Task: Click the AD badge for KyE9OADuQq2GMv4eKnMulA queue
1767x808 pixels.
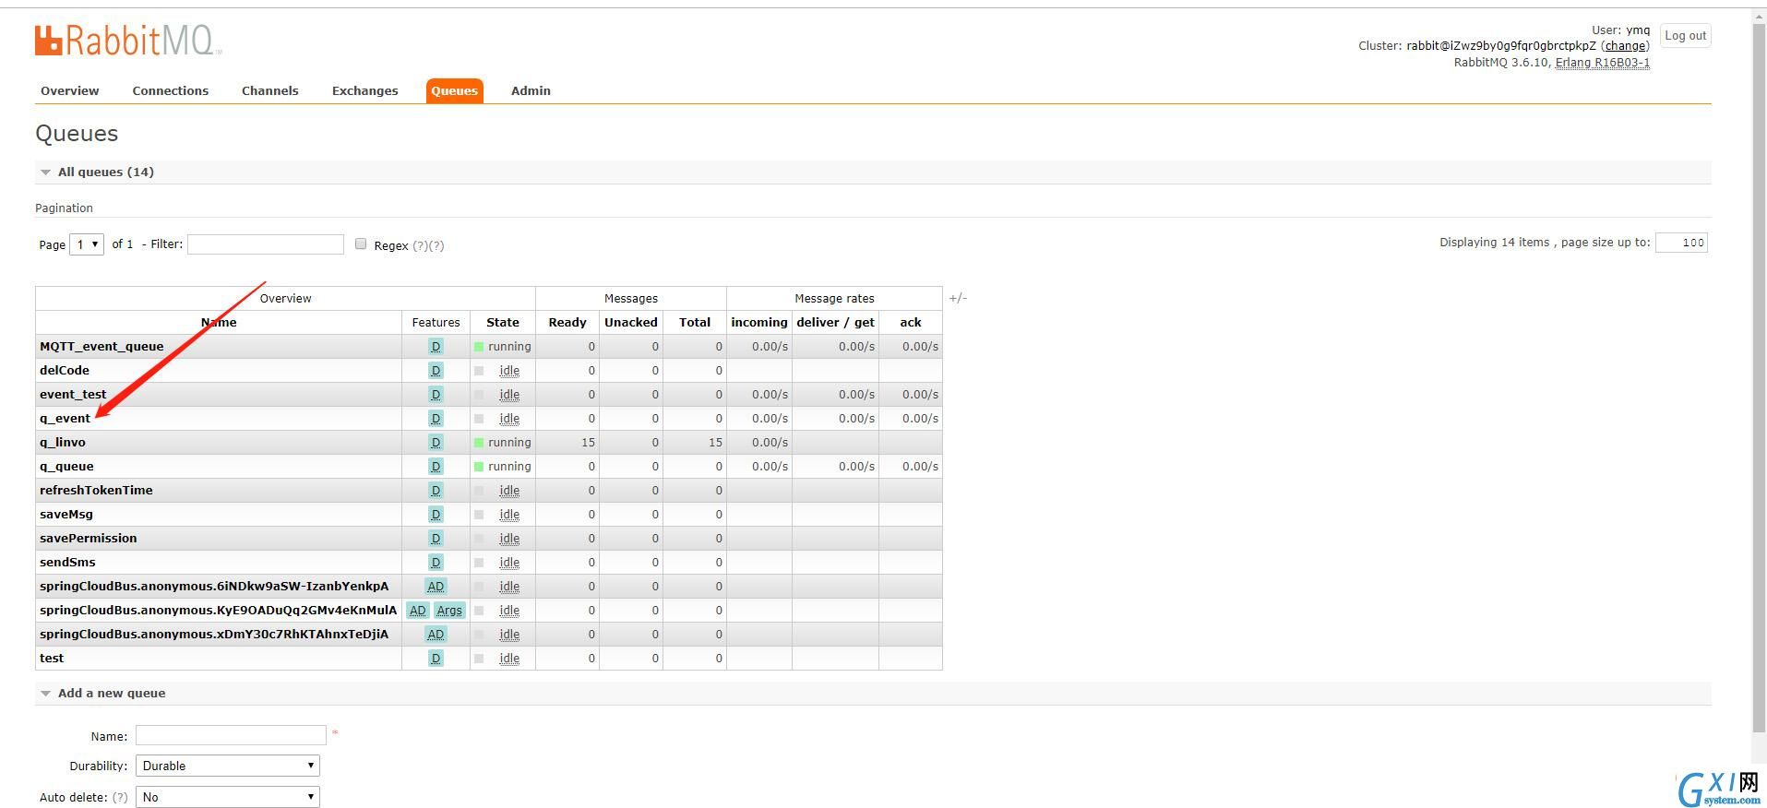Action: pos(418,610)
